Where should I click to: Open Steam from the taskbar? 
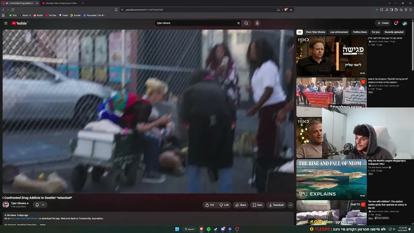[x=216, y=229]
